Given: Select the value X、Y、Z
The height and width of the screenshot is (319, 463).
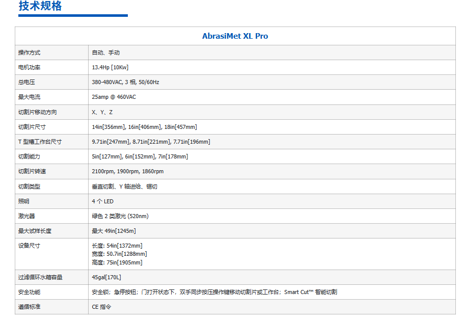Looking at the screenshot, I should [102, 112].
